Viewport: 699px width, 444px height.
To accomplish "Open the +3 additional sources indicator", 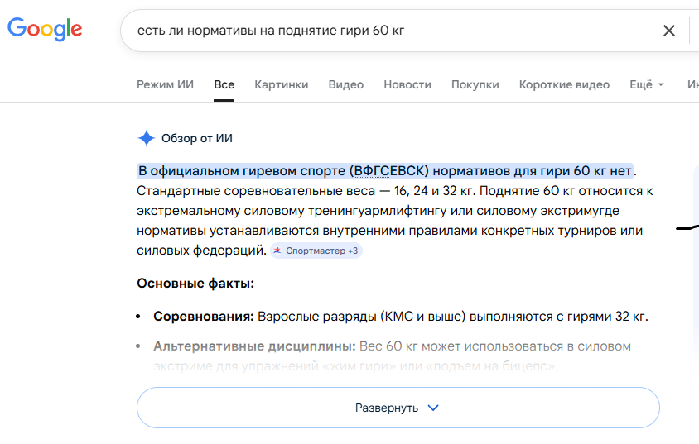I will [x=353, y=251].
